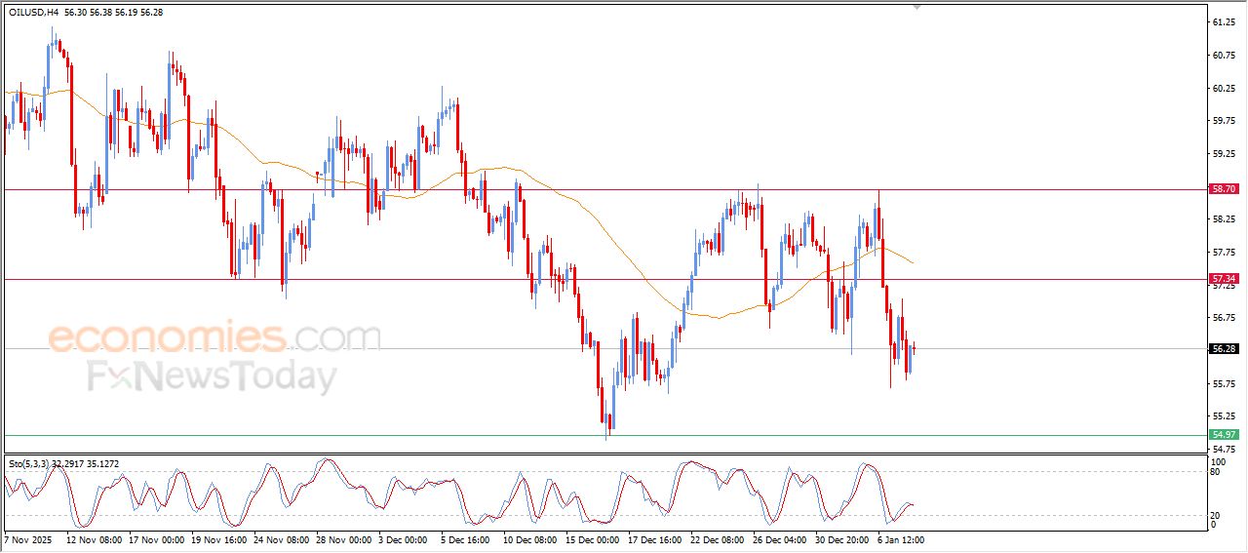1248x553 pixels.
Task: Click the 60.25 price axis value
Action: point(1223,88)
